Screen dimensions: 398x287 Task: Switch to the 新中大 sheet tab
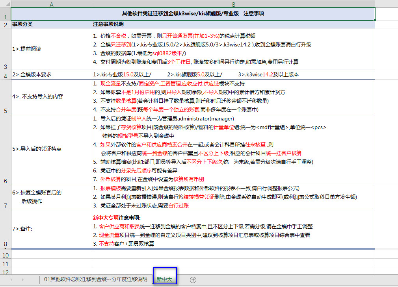[164, 280]
